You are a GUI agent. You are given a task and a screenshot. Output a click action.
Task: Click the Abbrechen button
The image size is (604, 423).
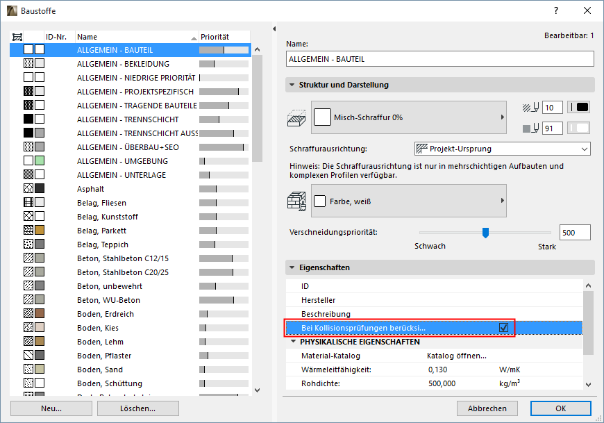(487, 408)
